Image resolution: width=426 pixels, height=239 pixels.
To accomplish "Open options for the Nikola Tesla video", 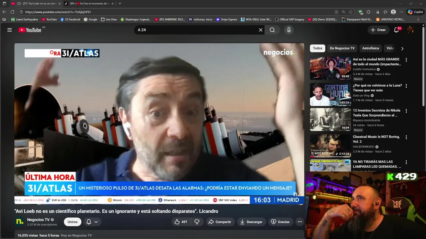I will pyautogui.click(x=406, y=111).
